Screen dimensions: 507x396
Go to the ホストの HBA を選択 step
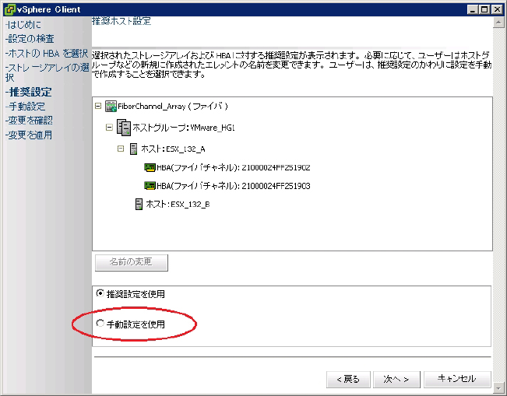47,54
